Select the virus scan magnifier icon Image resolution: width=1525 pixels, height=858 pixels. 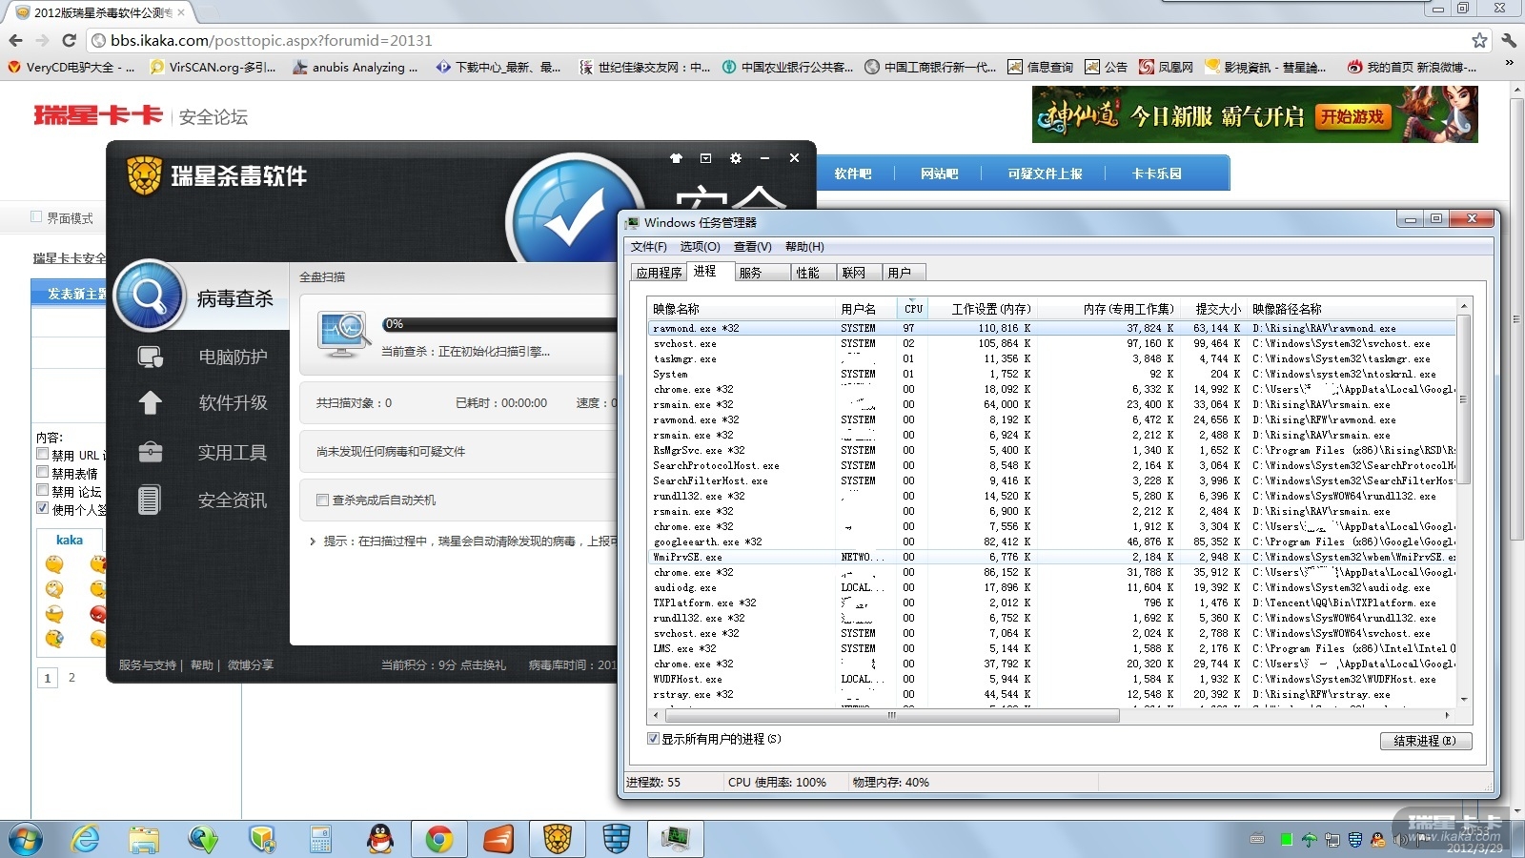150,296
